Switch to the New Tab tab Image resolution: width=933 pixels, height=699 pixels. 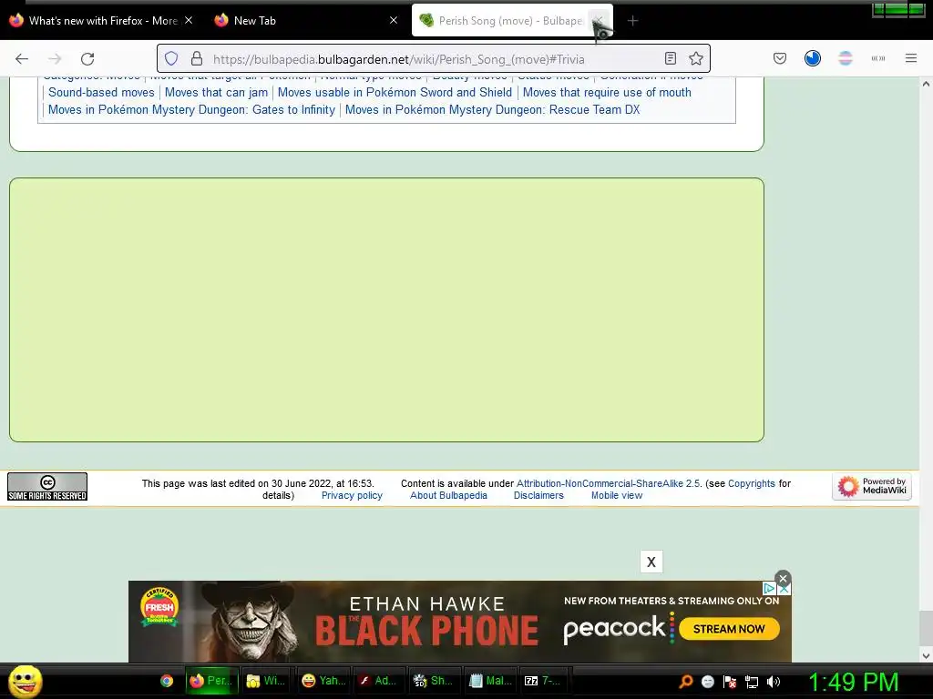tap(305, 21)
